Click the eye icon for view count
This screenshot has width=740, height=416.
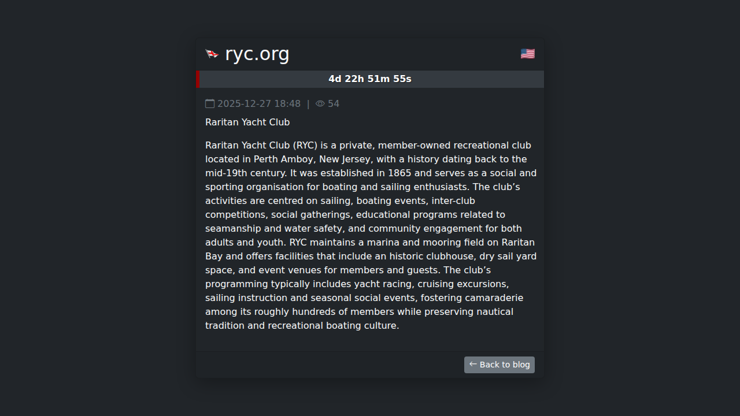[x=320, y=104]
